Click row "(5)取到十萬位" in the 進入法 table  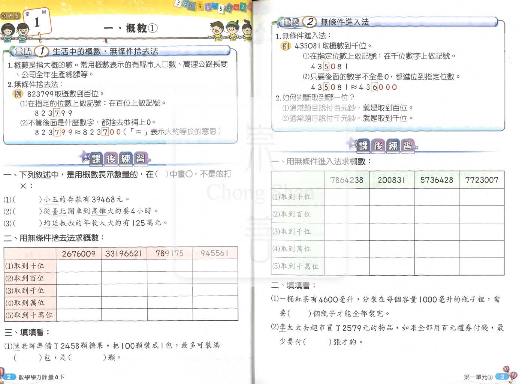[388, 266]
